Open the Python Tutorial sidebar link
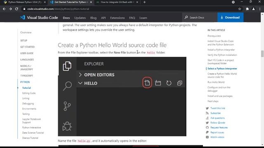The height and width of the screenshot is (148, 264). (x=26, y=88)
